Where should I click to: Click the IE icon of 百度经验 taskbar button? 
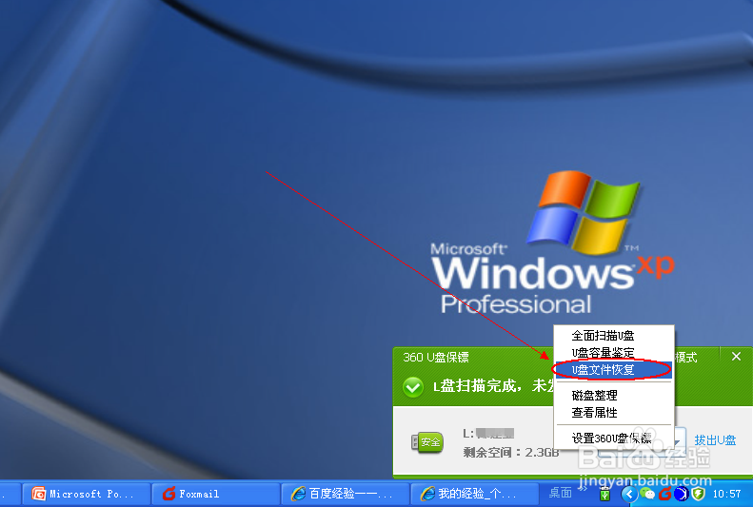pyautogui.click(x=298, y=494)
